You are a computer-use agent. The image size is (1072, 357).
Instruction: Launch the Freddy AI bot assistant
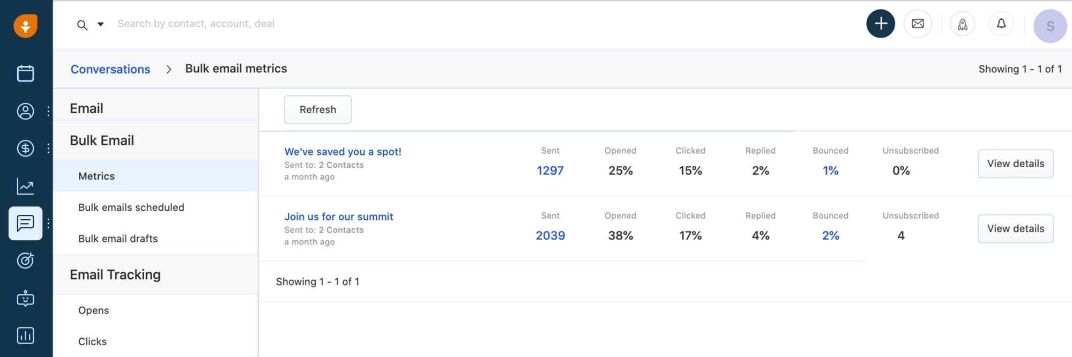26,299
